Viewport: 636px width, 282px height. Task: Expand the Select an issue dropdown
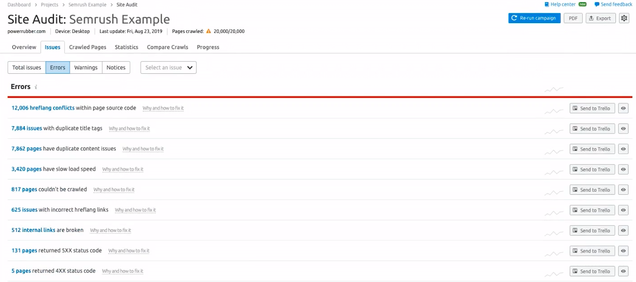click(169, 68)
